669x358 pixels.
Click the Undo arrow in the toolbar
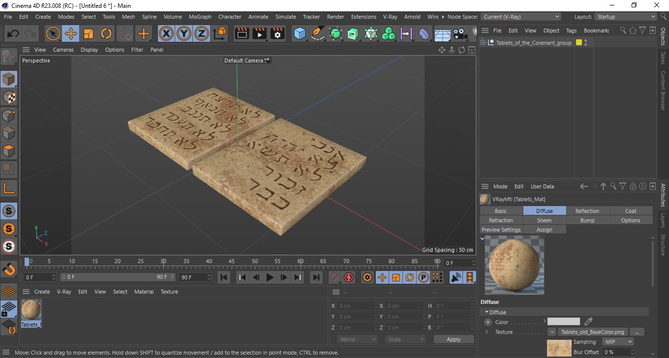pyautogui.click(x=13, y=34)
